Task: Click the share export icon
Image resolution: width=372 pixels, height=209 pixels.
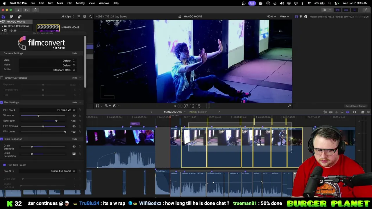Action: tap(366, 10)
